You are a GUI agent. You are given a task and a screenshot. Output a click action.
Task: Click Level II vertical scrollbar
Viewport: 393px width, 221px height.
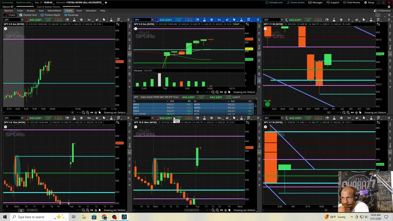(255, 106)
